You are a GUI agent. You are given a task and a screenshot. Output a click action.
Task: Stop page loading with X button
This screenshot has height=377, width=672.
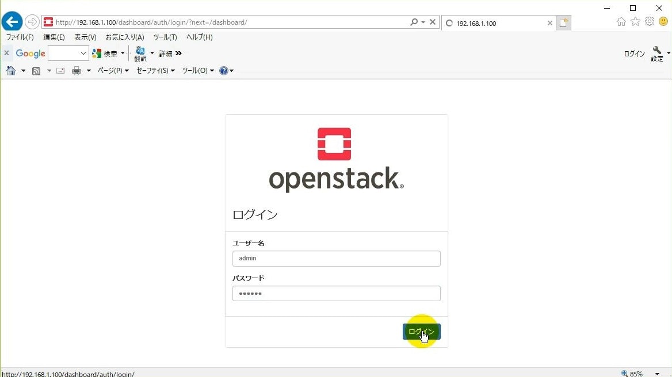coord(433,22)
